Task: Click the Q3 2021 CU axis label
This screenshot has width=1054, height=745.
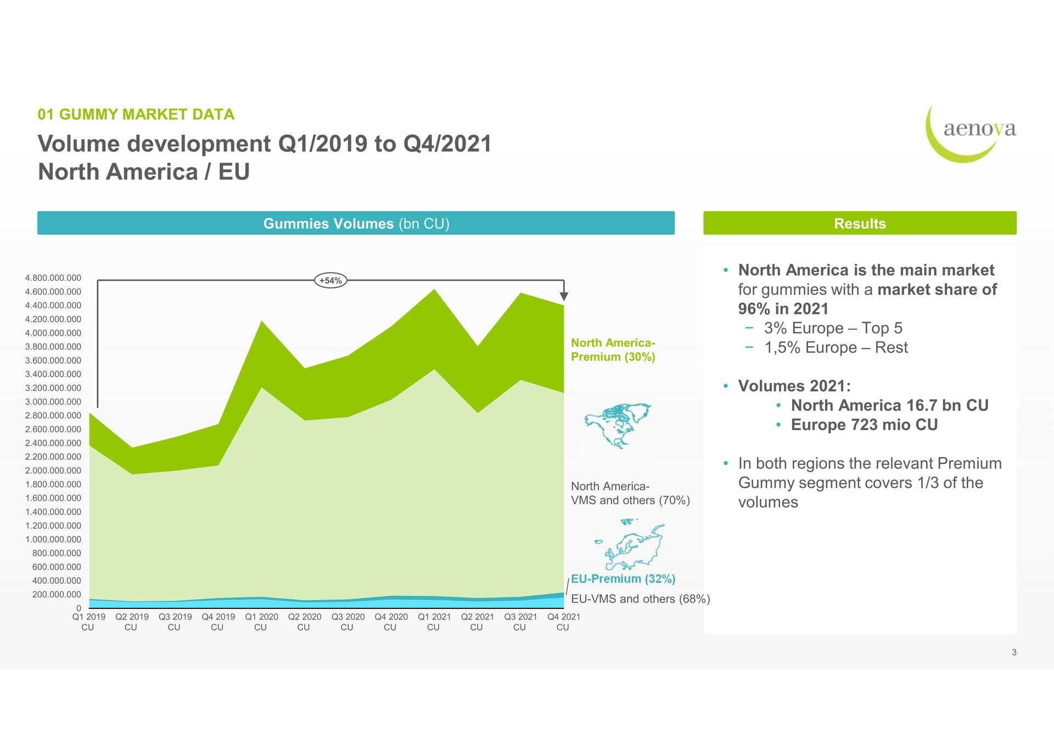Action: (x=520, y=622)
